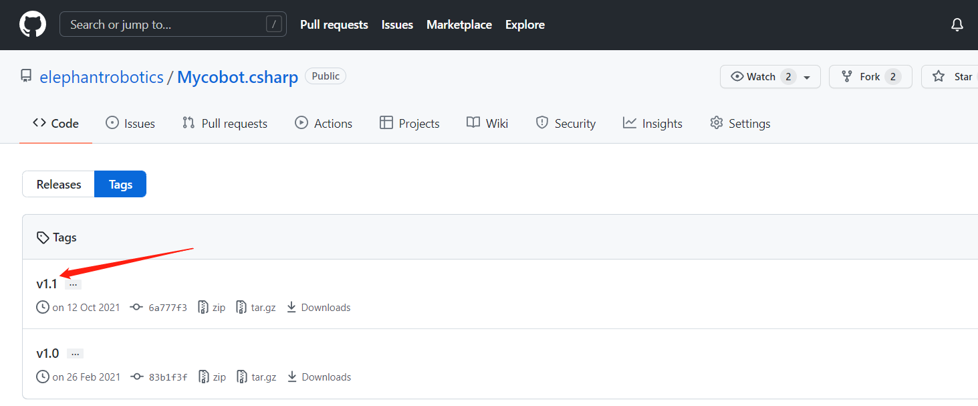Open Marketplace in the top navigation
Screen dimensions: 978x406
[x=459, y=25]
